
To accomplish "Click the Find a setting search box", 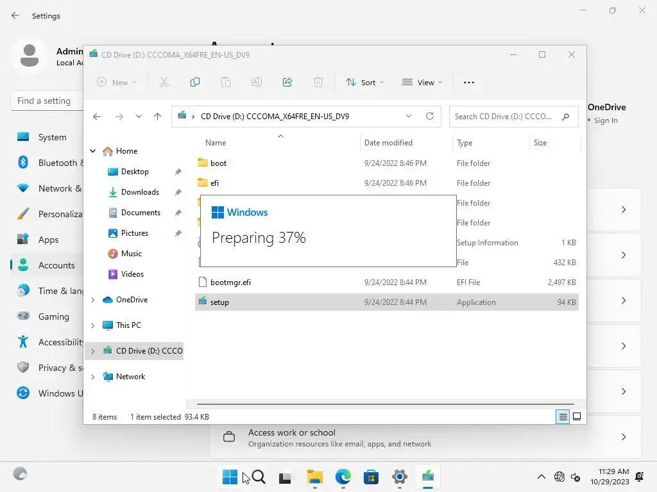I will pyautogui.click(x=47, y=101).
